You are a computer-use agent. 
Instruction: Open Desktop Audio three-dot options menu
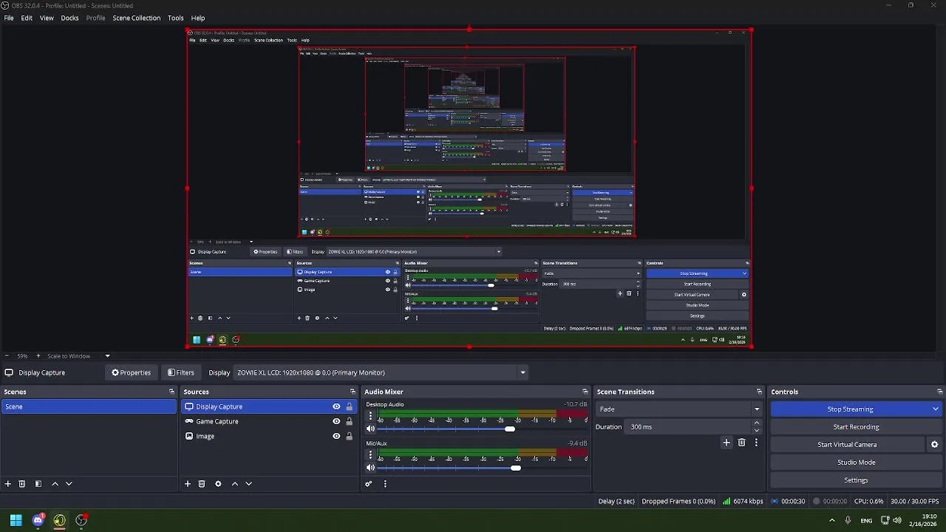(x=370, y=416)
